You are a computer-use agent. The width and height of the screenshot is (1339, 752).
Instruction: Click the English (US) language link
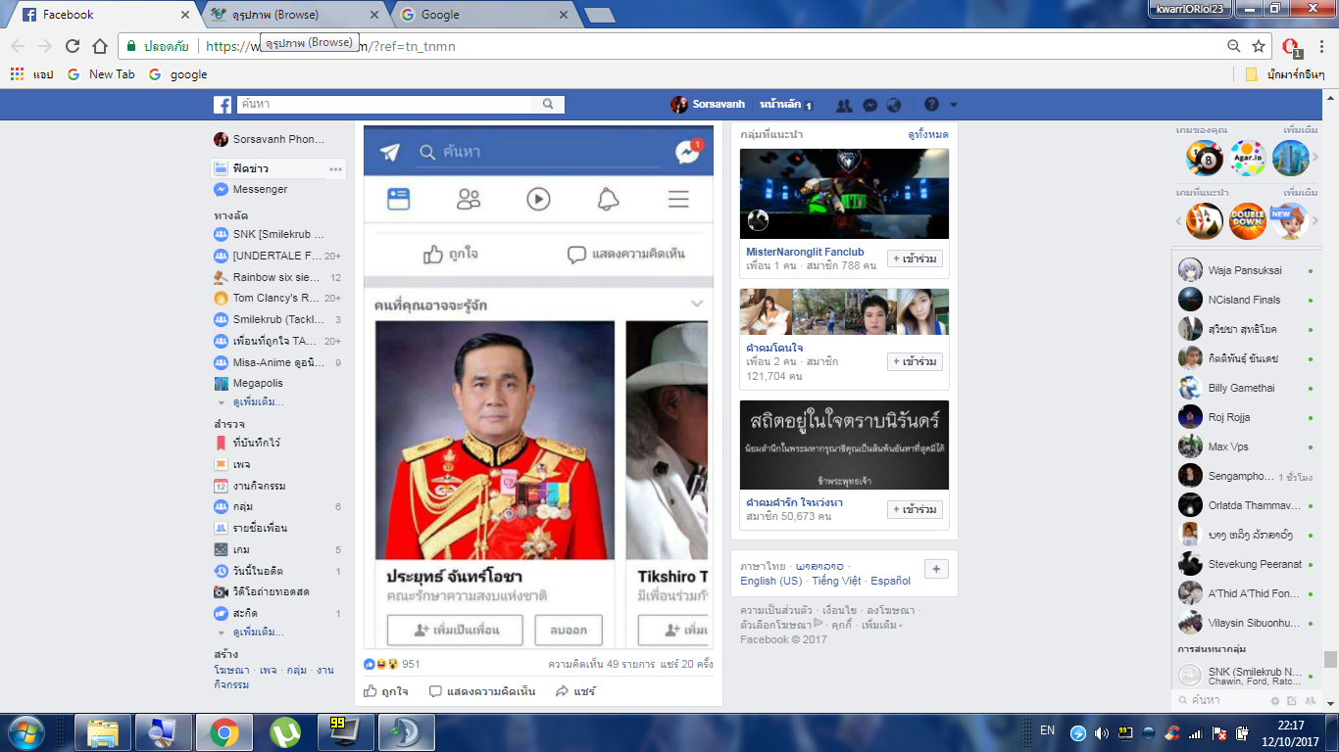[771, 581]
